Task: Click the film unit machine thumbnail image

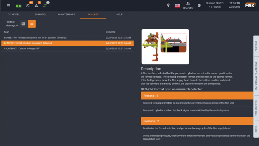Action: [165, 46]
